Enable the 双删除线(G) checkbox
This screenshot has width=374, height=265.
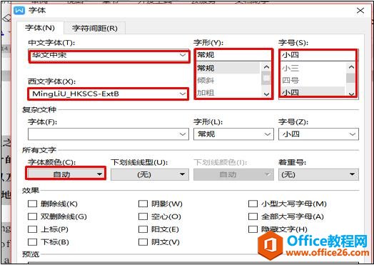click(x=32, y=216)
